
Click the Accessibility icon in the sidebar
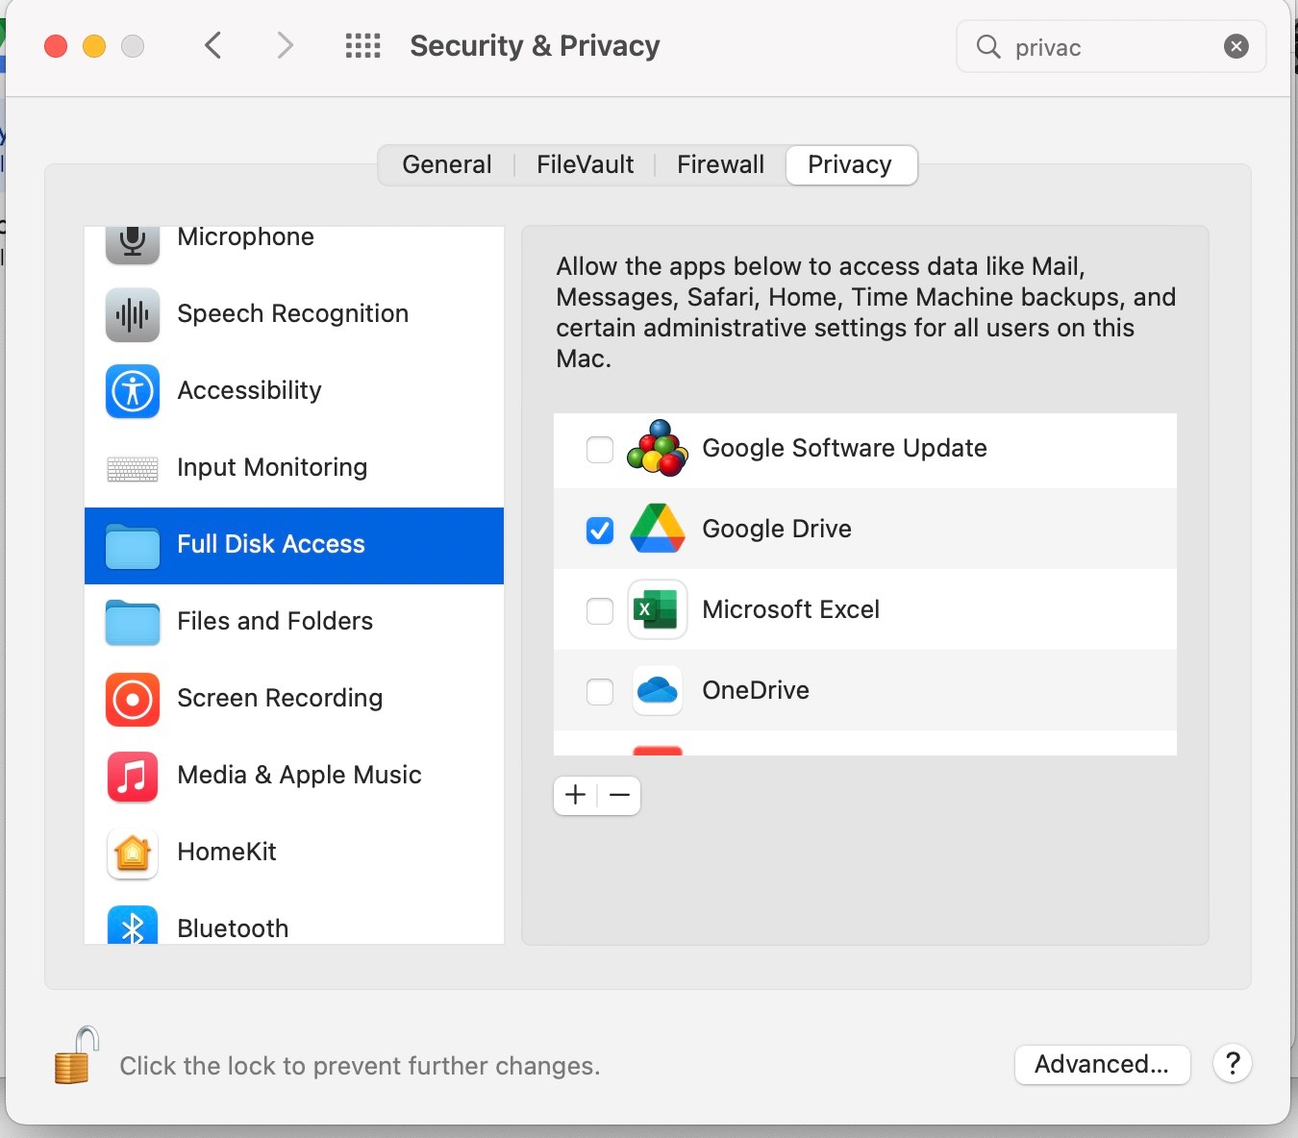click(133, 391)
